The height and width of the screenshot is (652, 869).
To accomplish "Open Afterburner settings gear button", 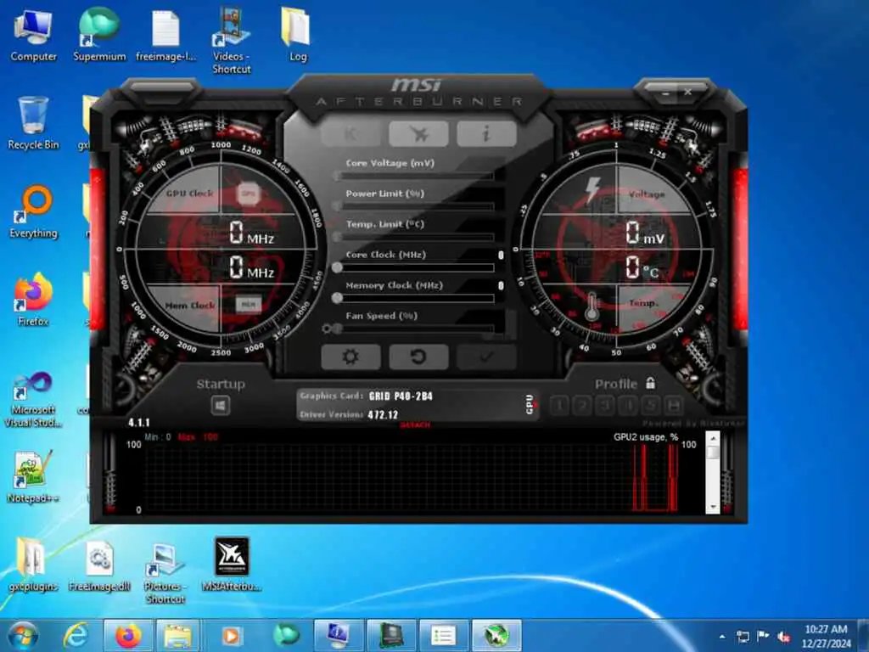I will 350,357.
